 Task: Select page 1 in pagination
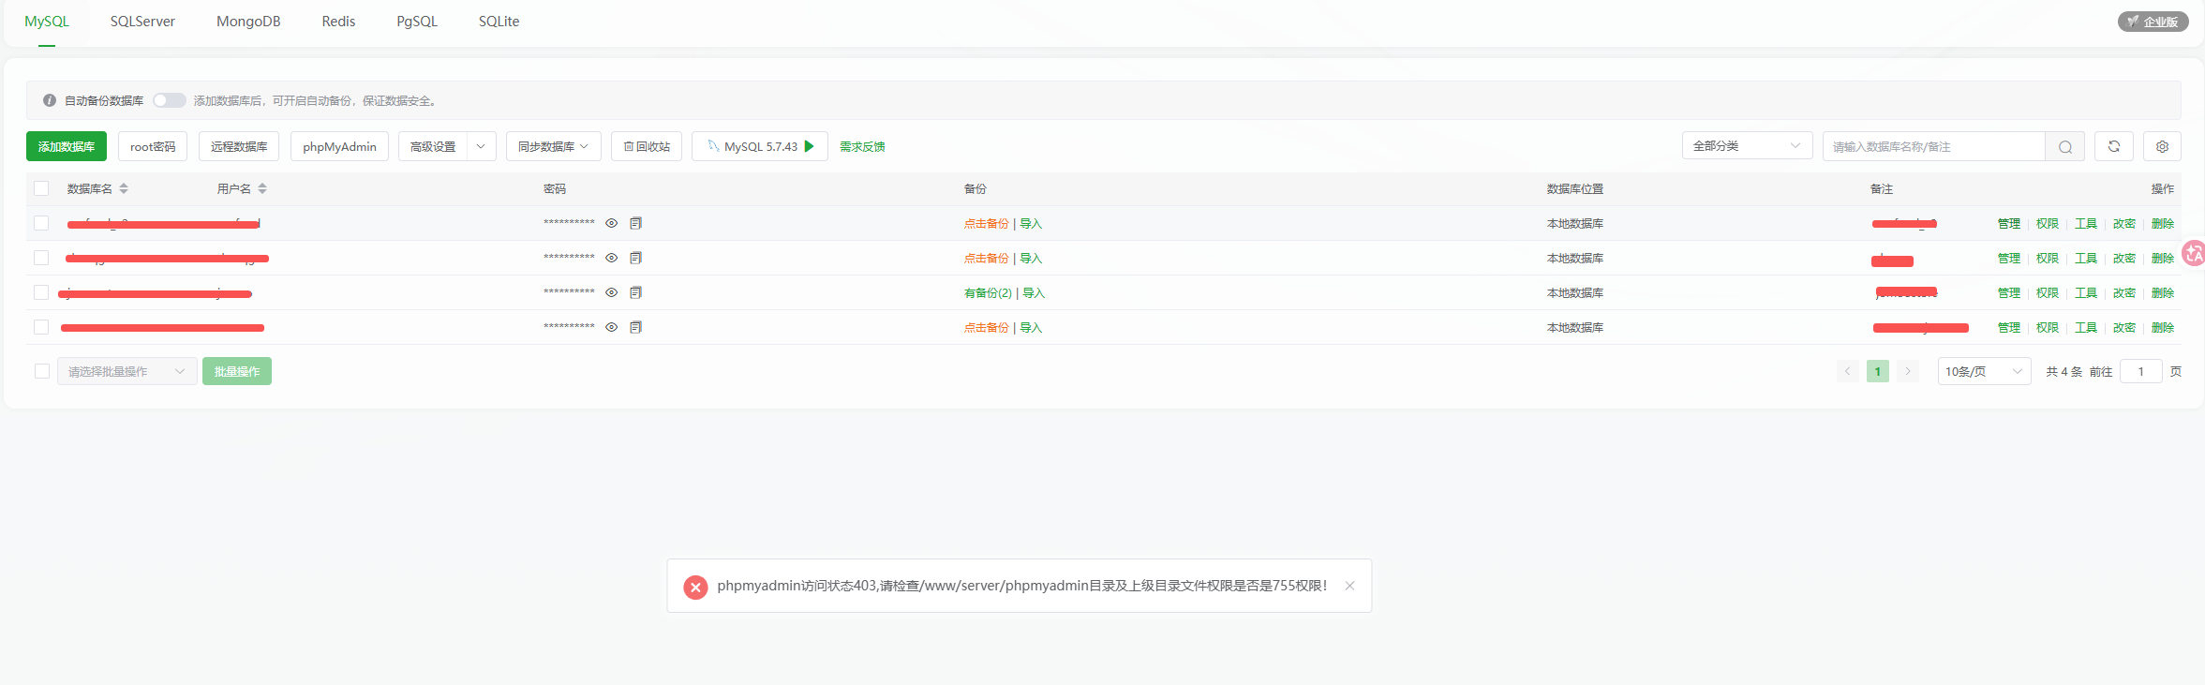click(x=1877, y=371)
